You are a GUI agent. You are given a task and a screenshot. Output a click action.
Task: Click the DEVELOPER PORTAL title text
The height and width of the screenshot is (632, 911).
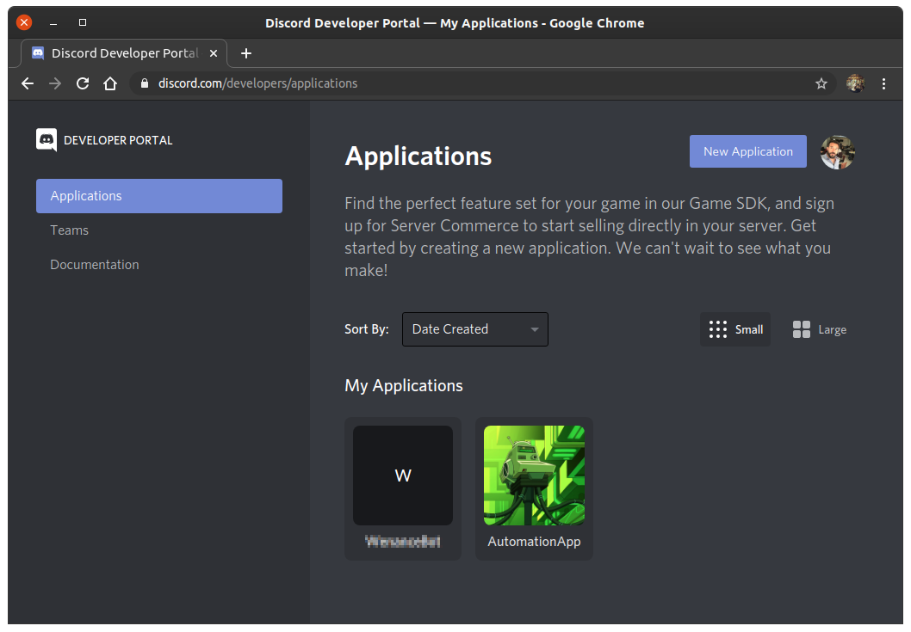point(118,140)
